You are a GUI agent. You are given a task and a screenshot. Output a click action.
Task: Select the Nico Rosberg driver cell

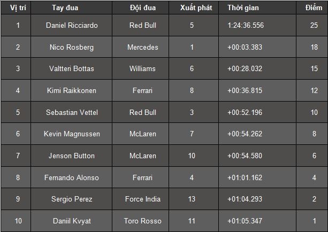click(x=72, y=47)
